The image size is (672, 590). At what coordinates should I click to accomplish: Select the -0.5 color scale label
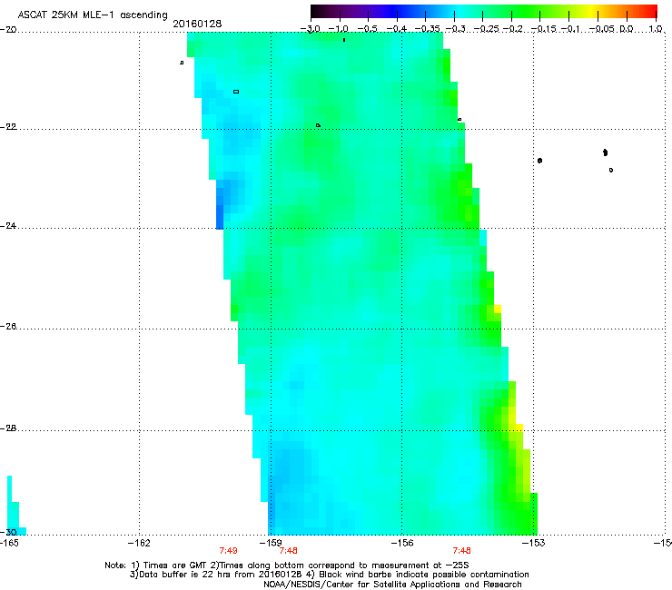[367, 29]
